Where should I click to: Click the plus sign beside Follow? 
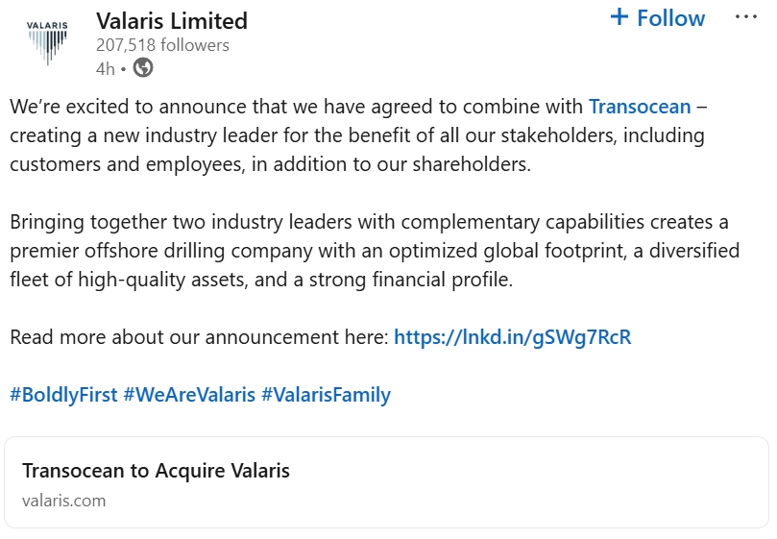(619, 17)
